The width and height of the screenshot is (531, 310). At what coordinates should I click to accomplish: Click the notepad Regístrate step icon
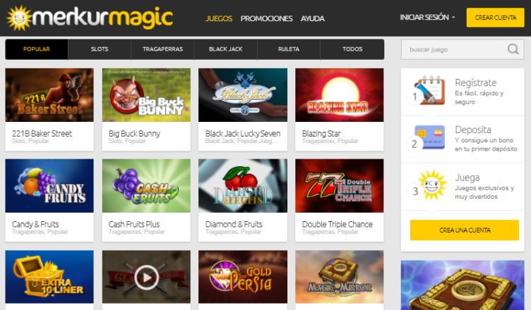429,90
